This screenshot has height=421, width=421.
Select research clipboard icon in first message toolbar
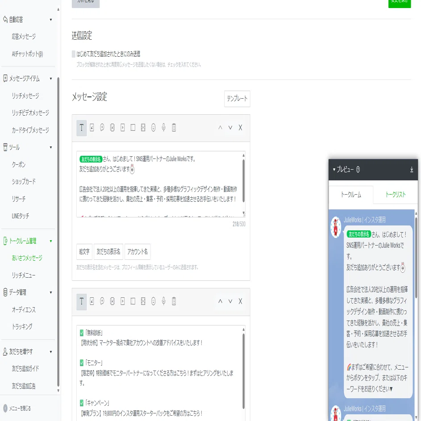tap(174, 128)
